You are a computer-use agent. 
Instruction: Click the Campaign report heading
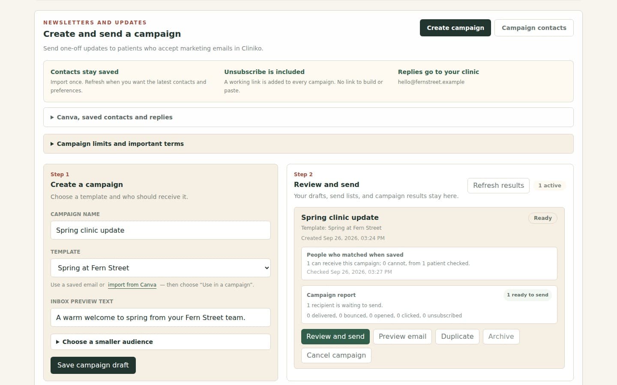point(331,295)
